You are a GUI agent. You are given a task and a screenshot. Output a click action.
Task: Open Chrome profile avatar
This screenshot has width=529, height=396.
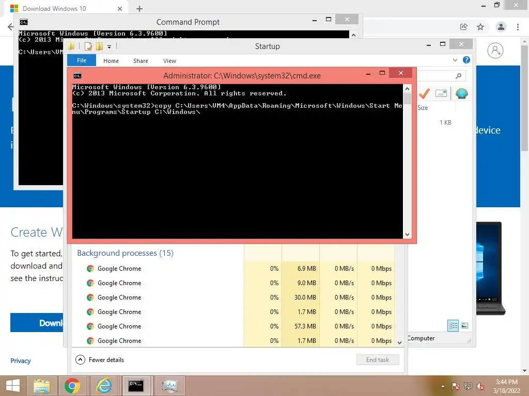[x=501, y=27]
